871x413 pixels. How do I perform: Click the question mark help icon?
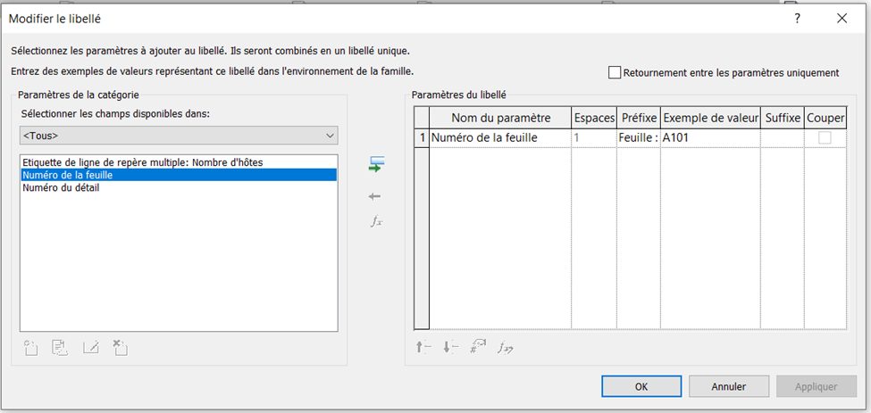[797, 19]
